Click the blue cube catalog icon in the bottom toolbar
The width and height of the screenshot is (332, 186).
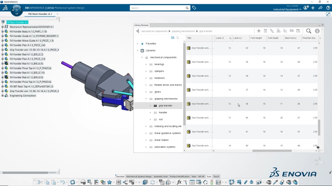click(x=145, y=182)
